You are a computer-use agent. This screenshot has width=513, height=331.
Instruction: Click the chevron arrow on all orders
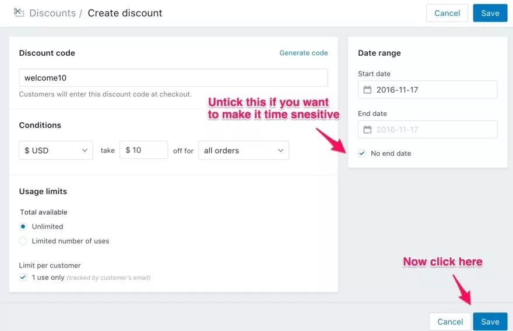pyautogui.click(x=280, y=150)
